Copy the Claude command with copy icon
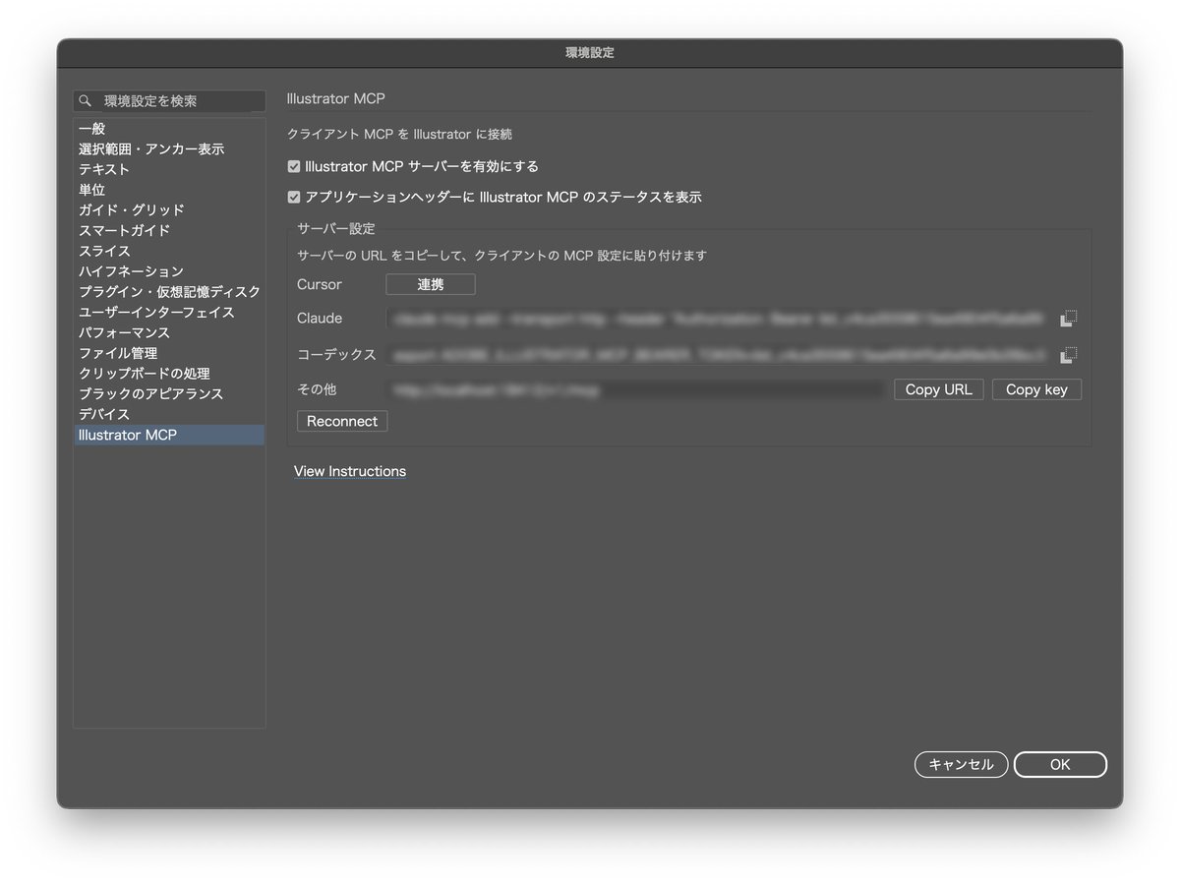This screenshot has height=884, width=1180. coord(1069,319)
